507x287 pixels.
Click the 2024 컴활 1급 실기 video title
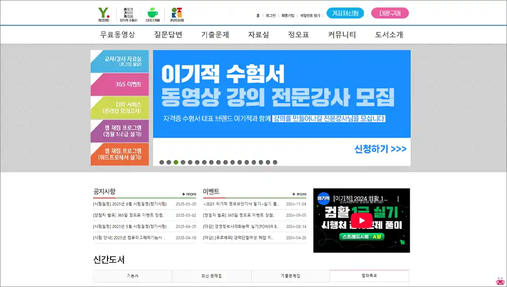pyautogui.click(x=360, y=198)
